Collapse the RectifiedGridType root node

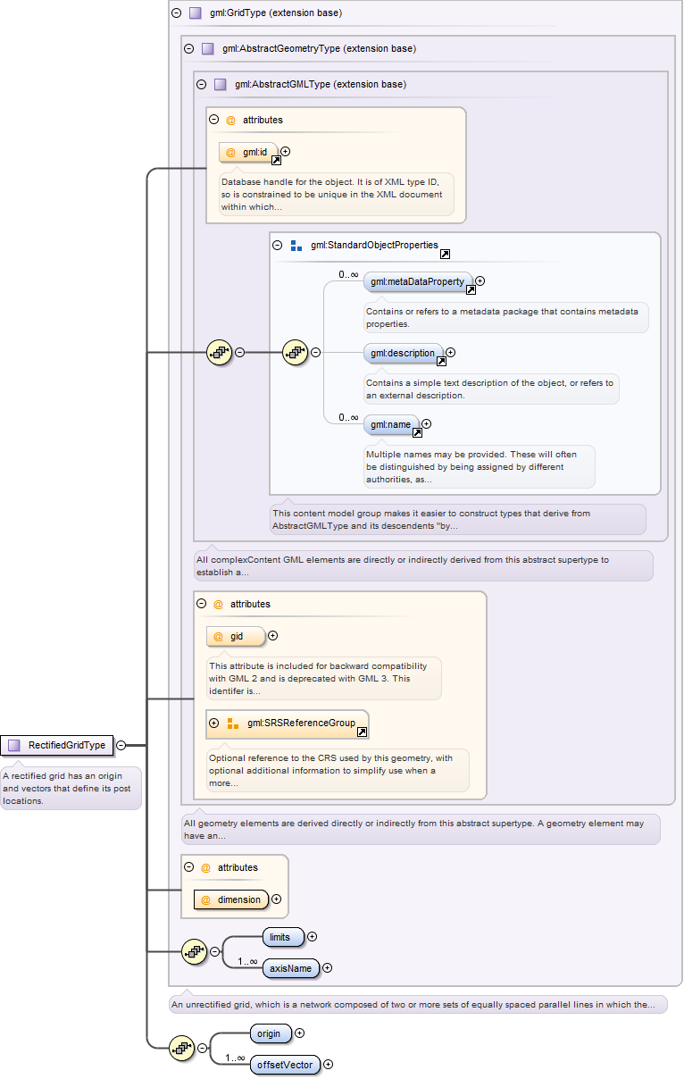pos(121,745)
